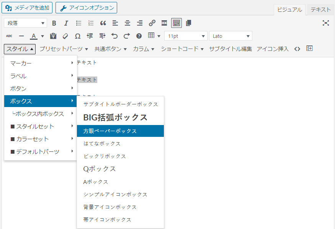The width and height of the screenshot is (335, 229).
Task: Expand the 段落 paragraph format dropdown
Action: (26, 23)
